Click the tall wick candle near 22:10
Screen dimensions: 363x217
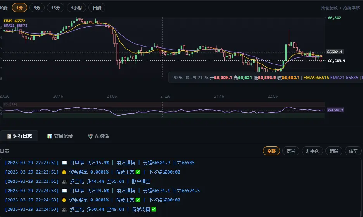pyautogui.click(x=289, y=37)
